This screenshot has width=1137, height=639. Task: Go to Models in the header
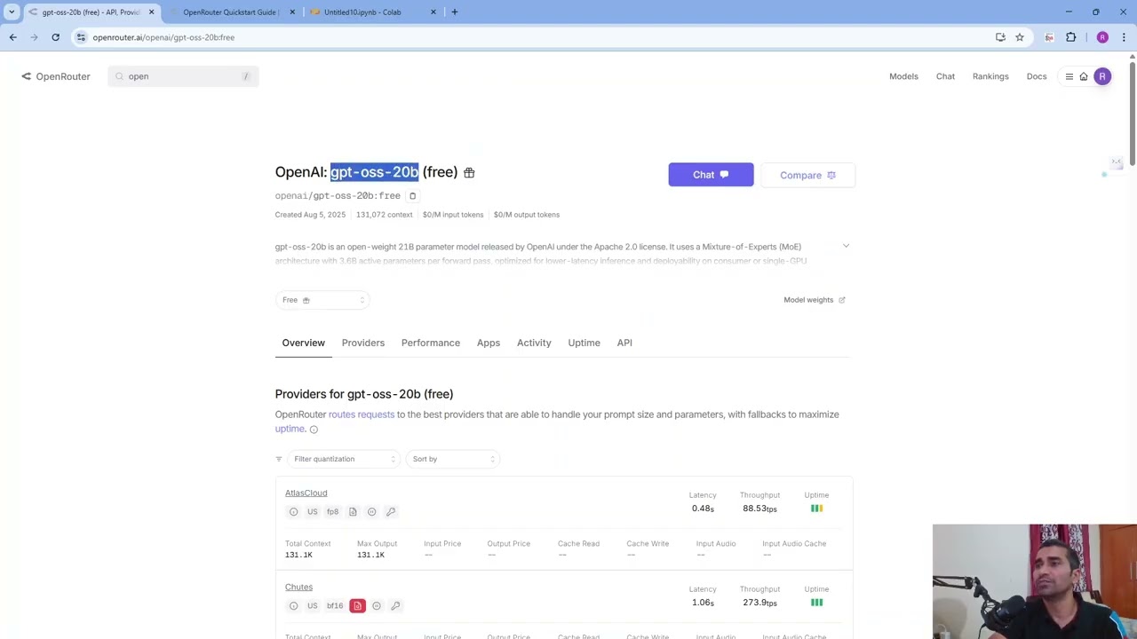(x=903, y=76)
